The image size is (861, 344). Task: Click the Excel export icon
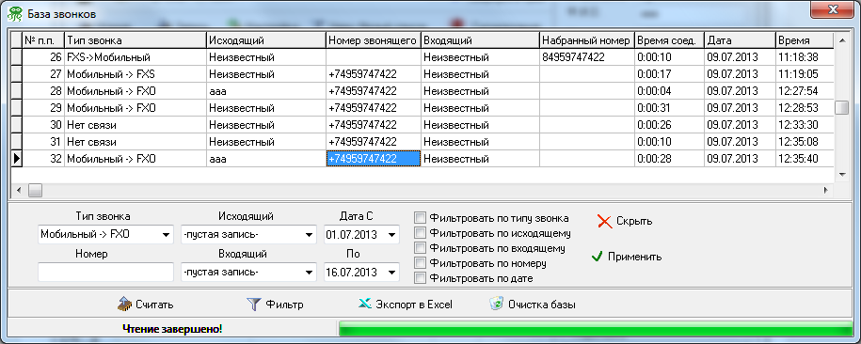pyautogui.click(x=364, y=304)
